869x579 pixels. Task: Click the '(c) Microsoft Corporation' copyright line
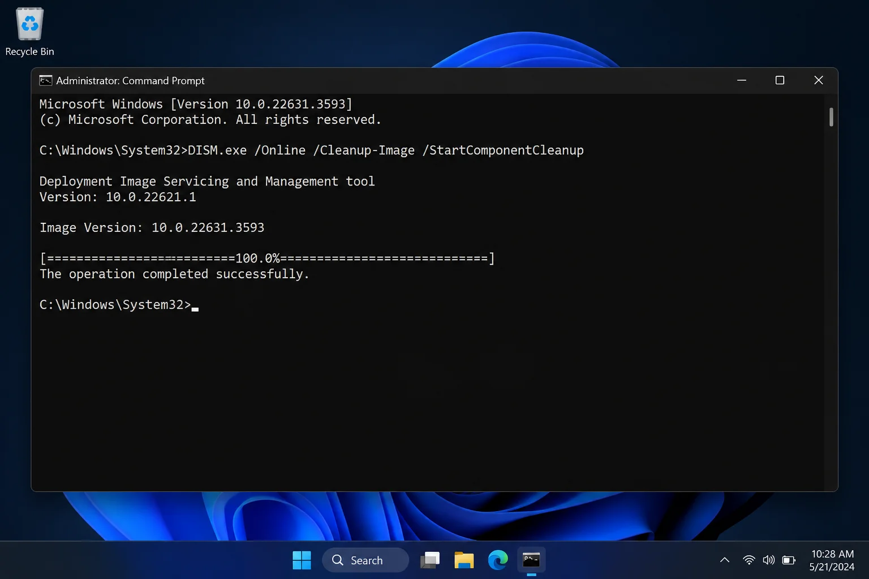210,120
